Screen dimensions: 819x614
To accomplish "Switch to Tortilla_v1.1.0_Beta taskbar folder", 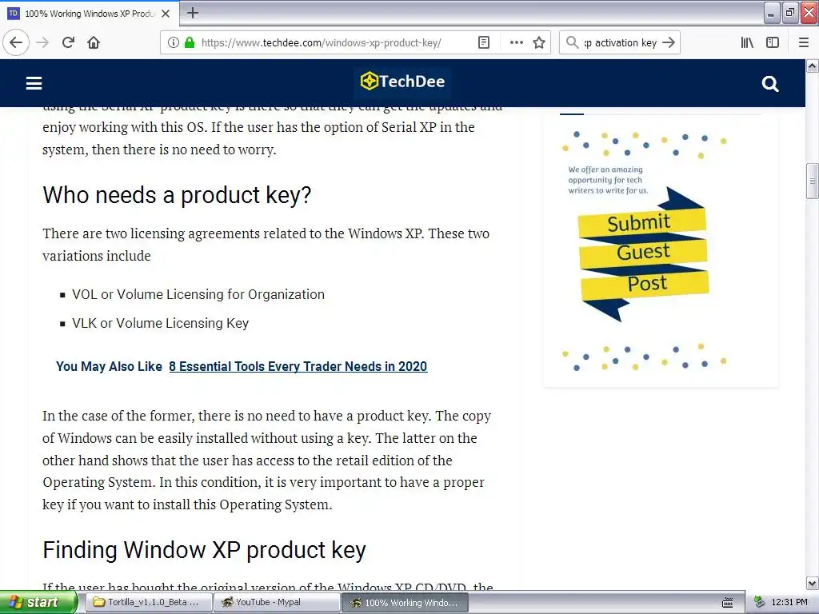I will [x=148, y=602].
